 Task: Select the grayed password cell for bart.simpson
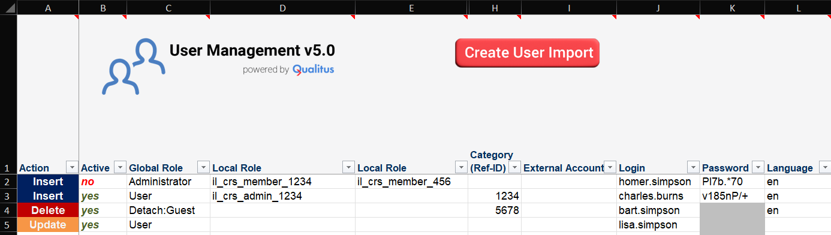[732, 210]
